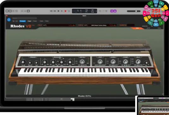Screen dimensions: 169x115
Task: Click the preset load icon beside save
Action: pyautogui.click(x=74, y=25)
